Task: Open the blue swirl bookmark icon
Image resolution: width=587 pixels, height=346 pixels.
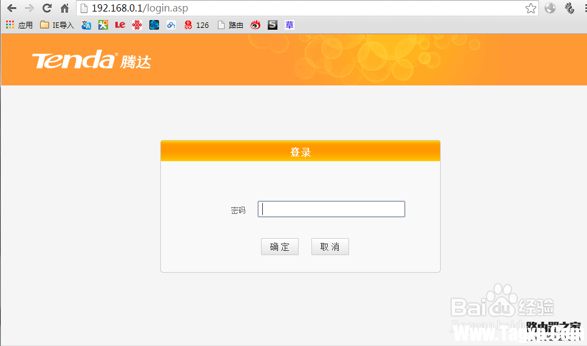Action: tap(154, 25)
